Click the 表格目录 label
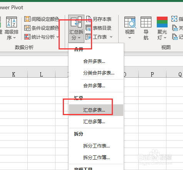This screenshot has height=170, width=183. click(x=102, y=28)
